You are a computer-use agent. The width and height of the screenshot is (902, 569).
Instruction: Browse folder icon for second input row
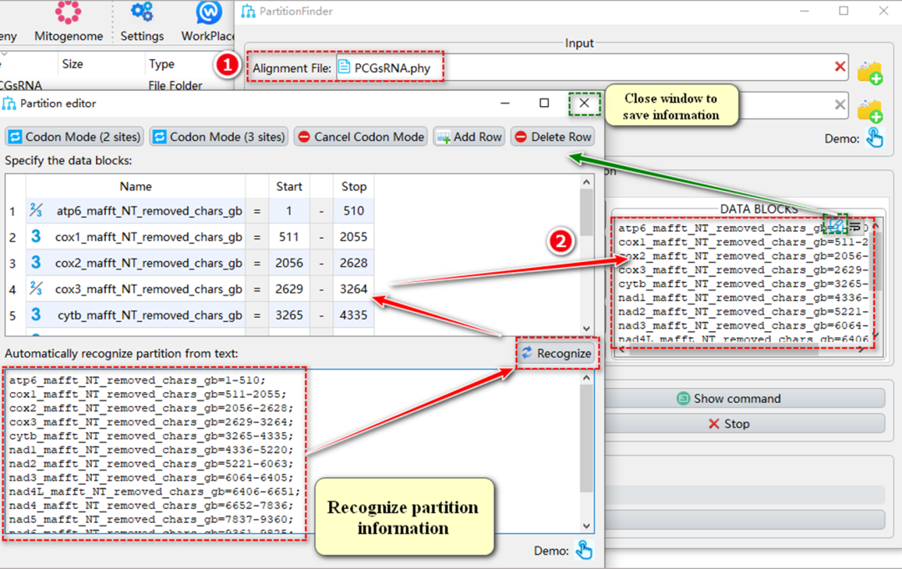(x=869, y=110)
